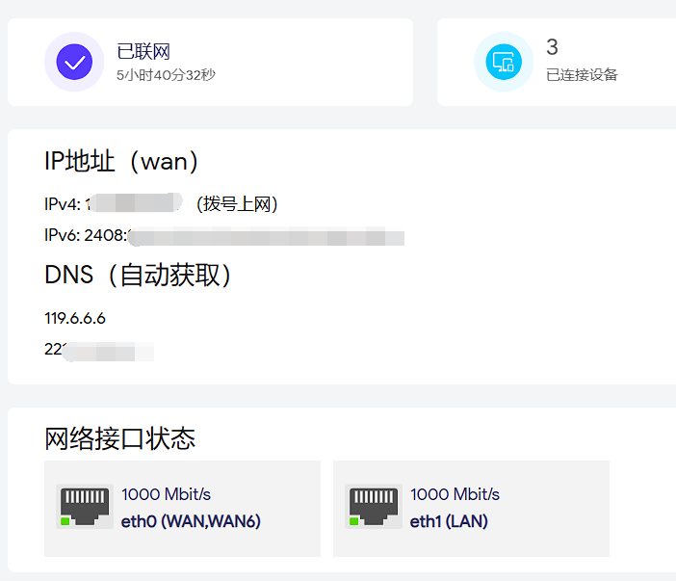676x581 pixels.
Task: Click the 网络接口状态 section heading
Action: click(x=120, y=439)
